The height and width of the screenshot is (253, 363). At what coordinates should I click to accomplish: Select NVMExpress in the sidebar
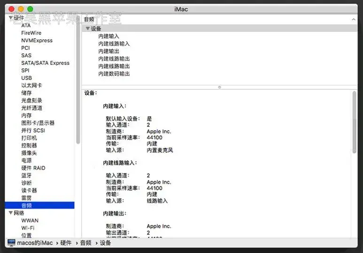37,40
